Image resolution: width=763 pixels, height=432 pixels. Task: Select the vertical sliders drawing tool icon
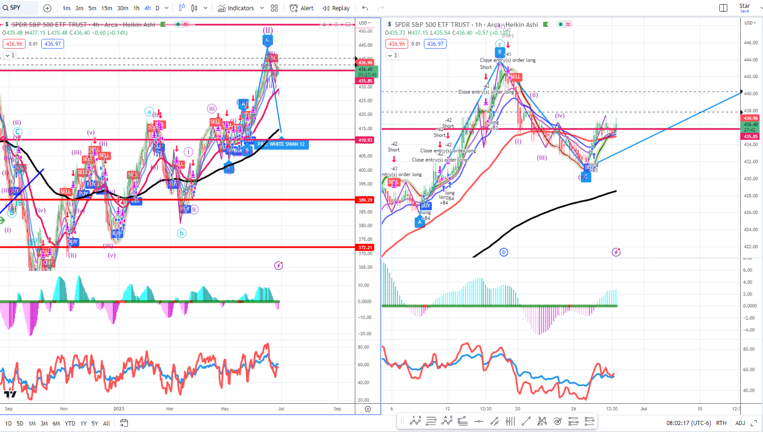point(510,421)
